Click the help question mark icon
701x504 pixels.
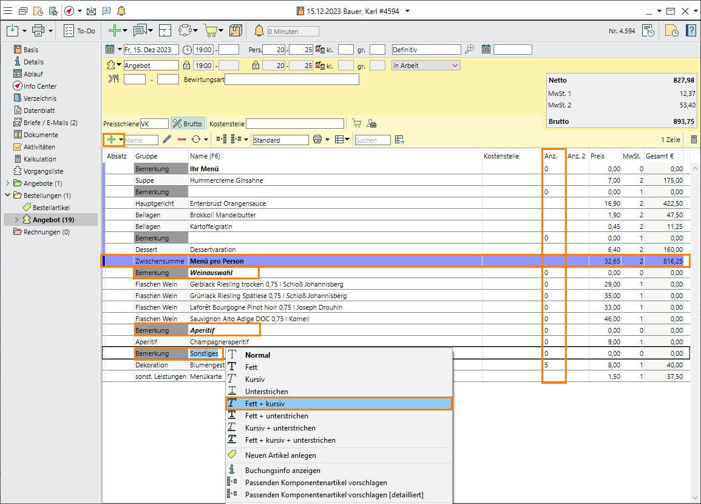point(691,31)
